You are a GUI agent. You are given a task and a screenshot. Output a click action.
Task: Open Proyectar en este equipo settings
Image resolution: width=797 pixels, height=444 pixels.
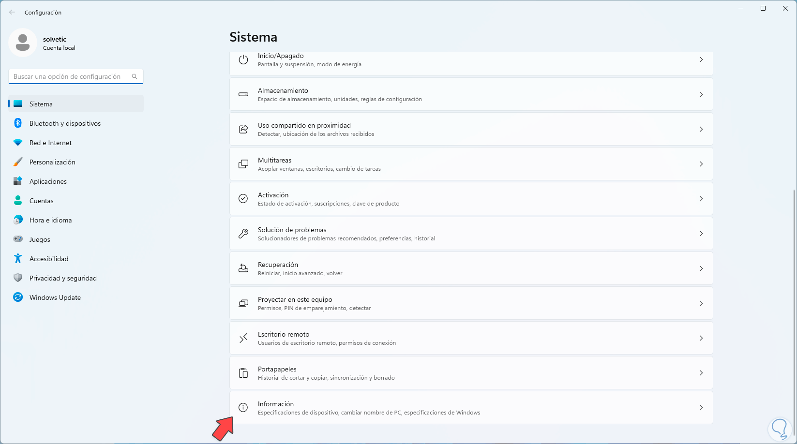[x=471, y=303]
